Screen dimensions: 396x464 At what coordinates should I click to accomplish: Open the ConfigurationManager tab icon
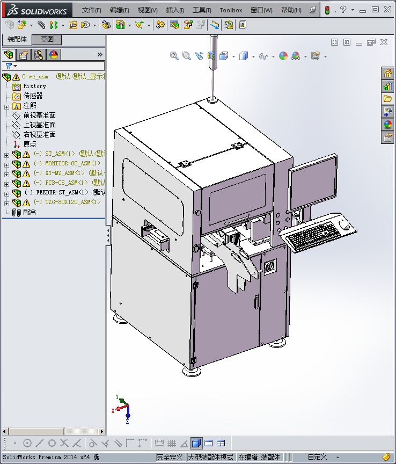pos(39,55)
